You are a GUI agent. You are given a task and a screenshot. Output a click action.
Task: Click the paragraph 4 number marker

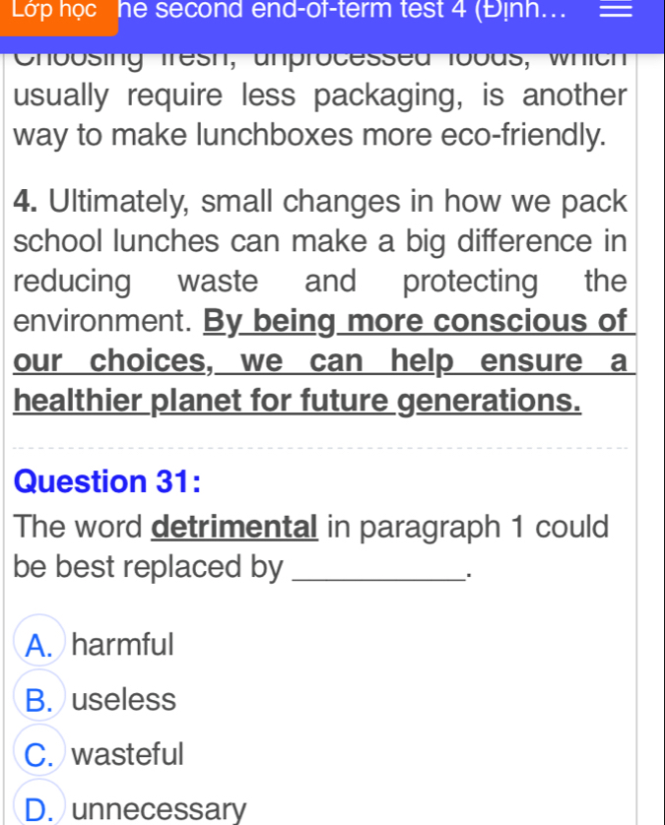click(26, 202)
